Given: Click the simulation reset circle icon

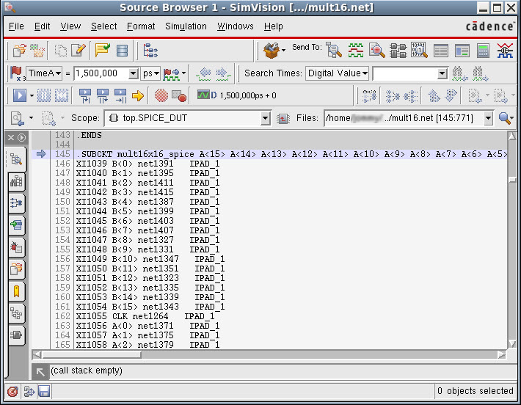Looking at the screenshot, I should tap(161, 95).
